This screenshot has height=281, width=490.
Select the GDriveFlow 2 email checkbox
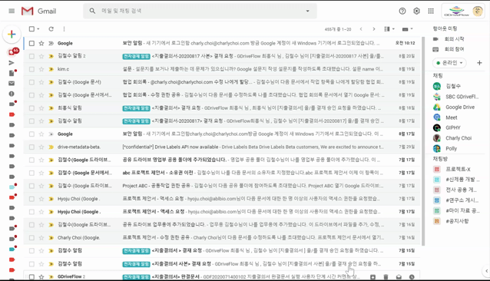[x=31, y=277]
